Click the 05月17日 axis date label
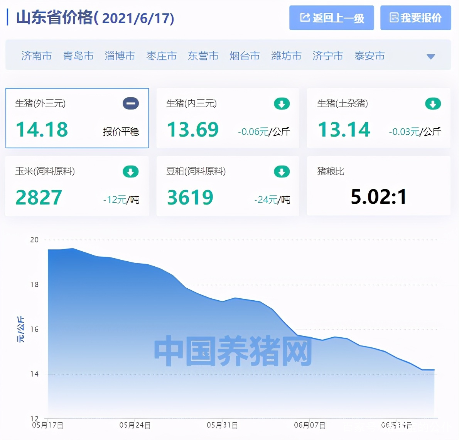The height and width of the screenshot is (440, 459). 47,425
